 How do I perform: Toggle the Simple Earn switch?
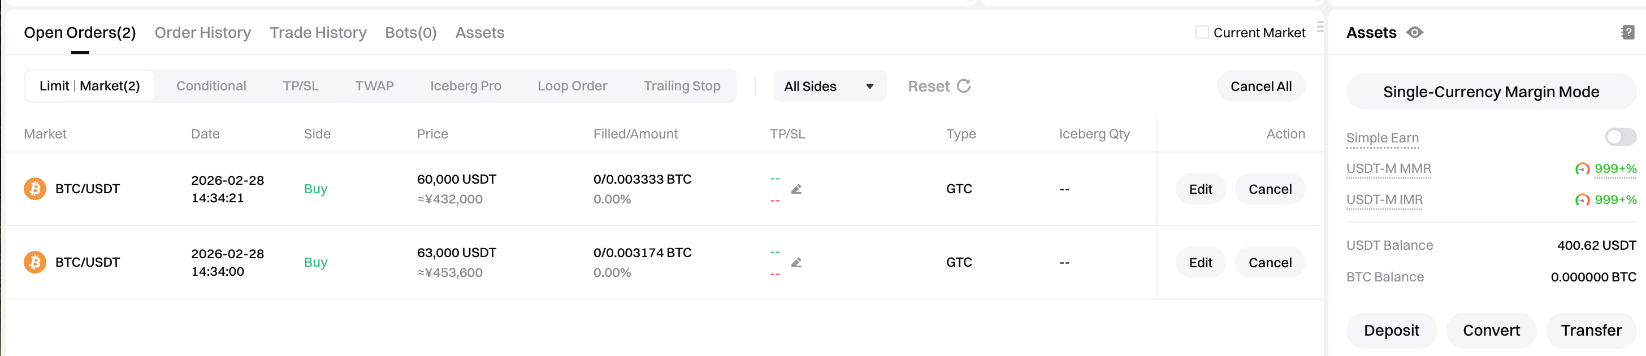1620,137
